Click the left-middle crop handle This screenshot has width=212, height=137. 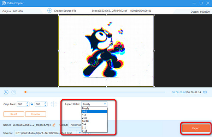[59, 51]
